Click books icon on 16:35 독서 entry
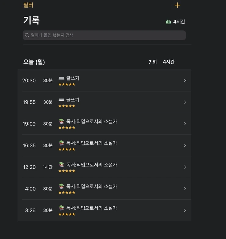The height and width of the screenshot is (239, 226). [61, 143]
